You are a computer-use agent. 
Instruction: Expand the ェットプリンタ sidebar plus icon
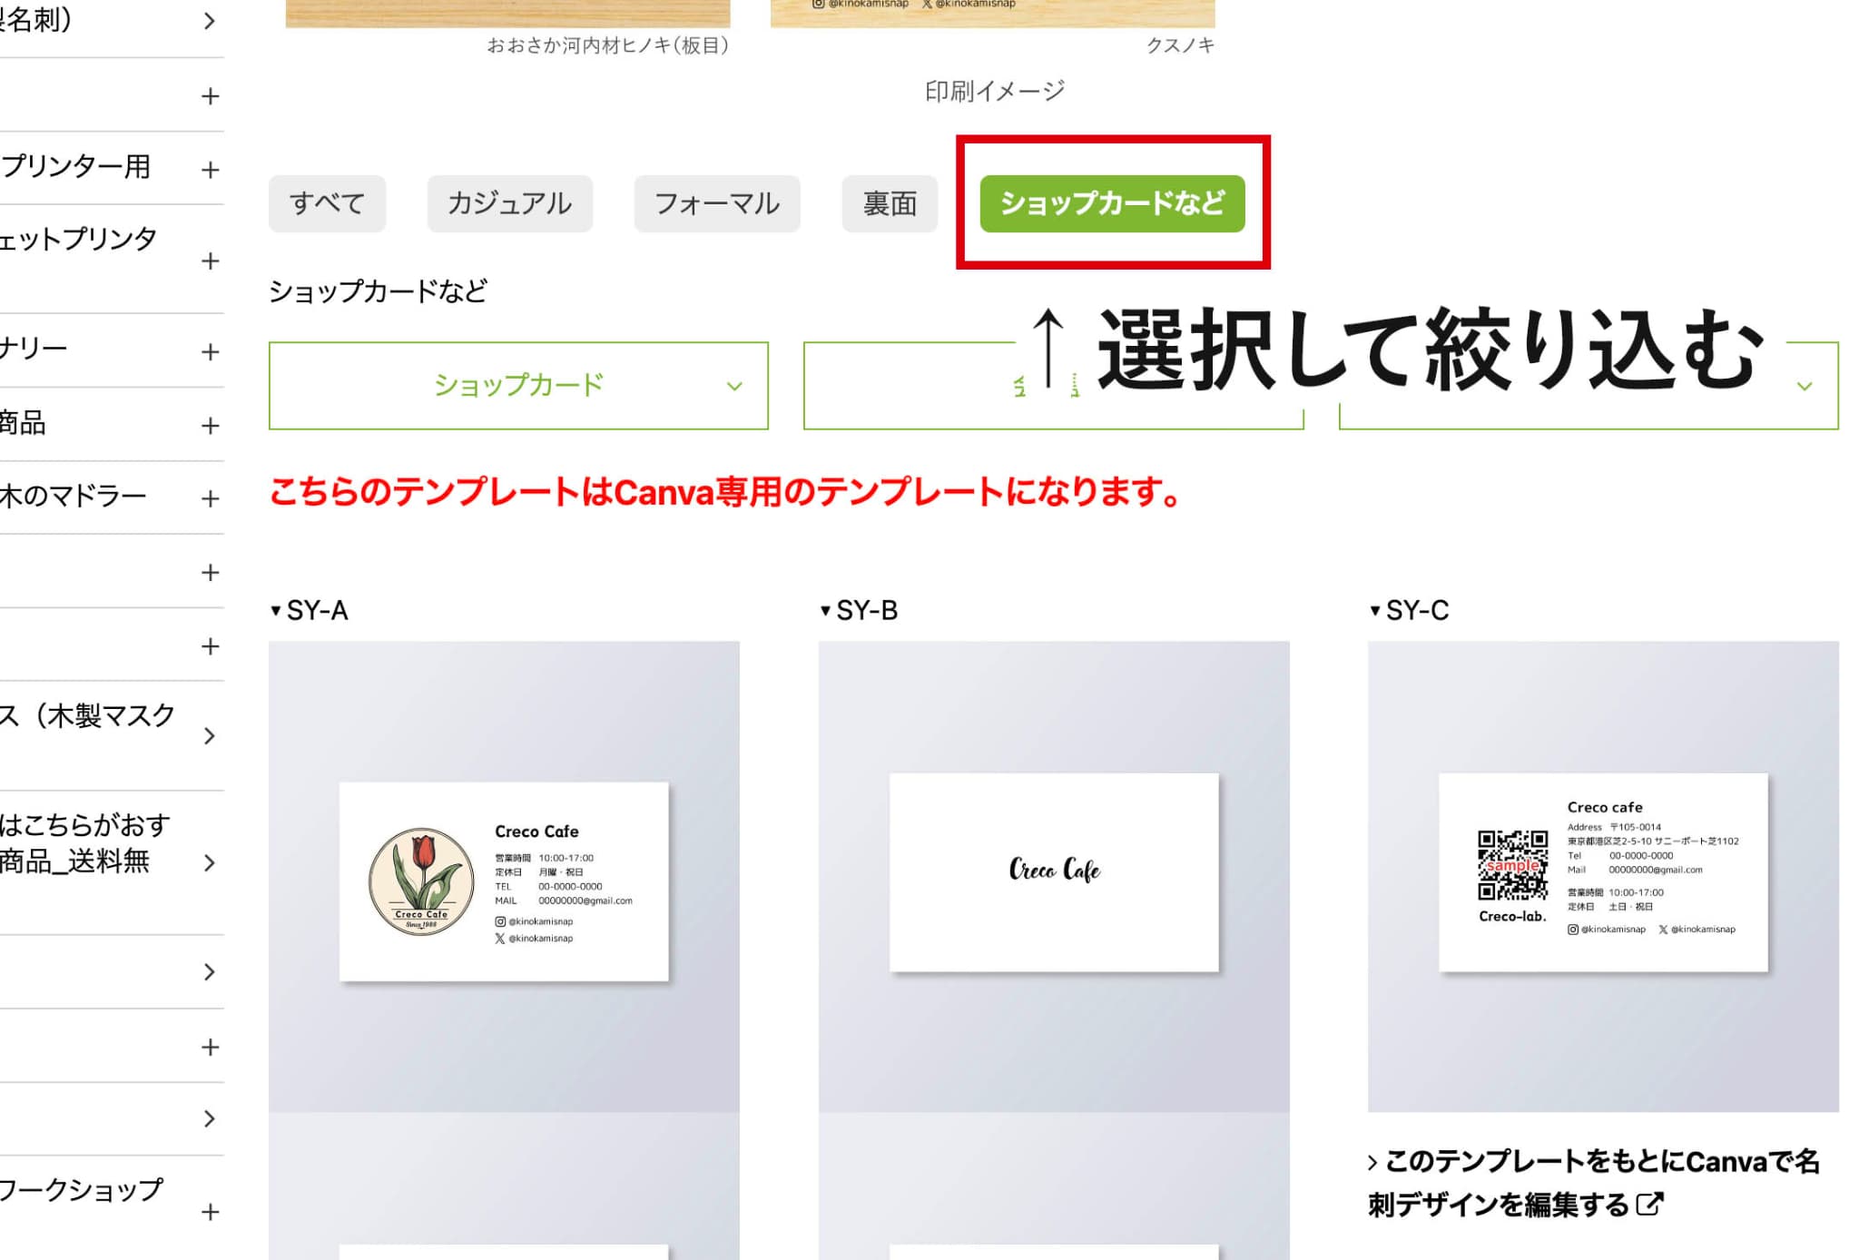click(211, 261)
